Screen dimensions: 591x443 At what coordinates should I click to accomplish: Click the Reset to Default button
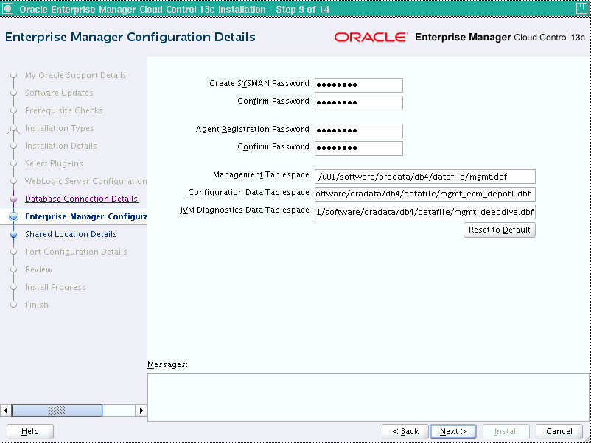click(x=499, y=230)
